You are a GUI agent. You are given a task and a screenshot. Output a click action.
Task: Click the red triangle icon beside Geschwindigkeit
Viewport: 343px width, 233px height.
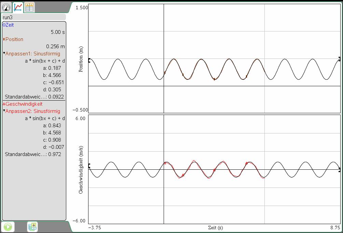click(x=4, y=104)
